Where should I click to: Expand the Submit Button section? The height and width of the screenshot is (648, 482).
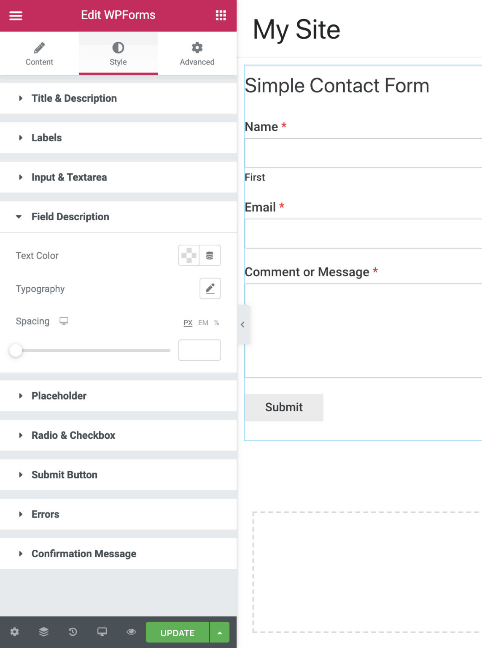pos(64,475)
